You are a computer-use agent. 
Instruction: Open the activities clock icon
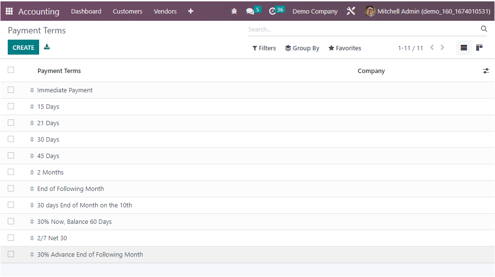click(273, 12)
